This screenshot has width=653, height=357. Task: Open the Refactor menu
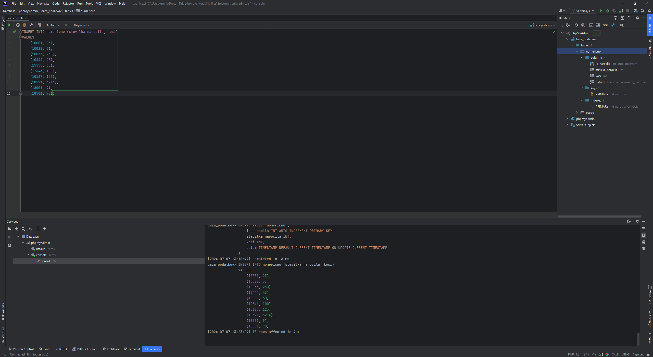(x=68, y=4)
